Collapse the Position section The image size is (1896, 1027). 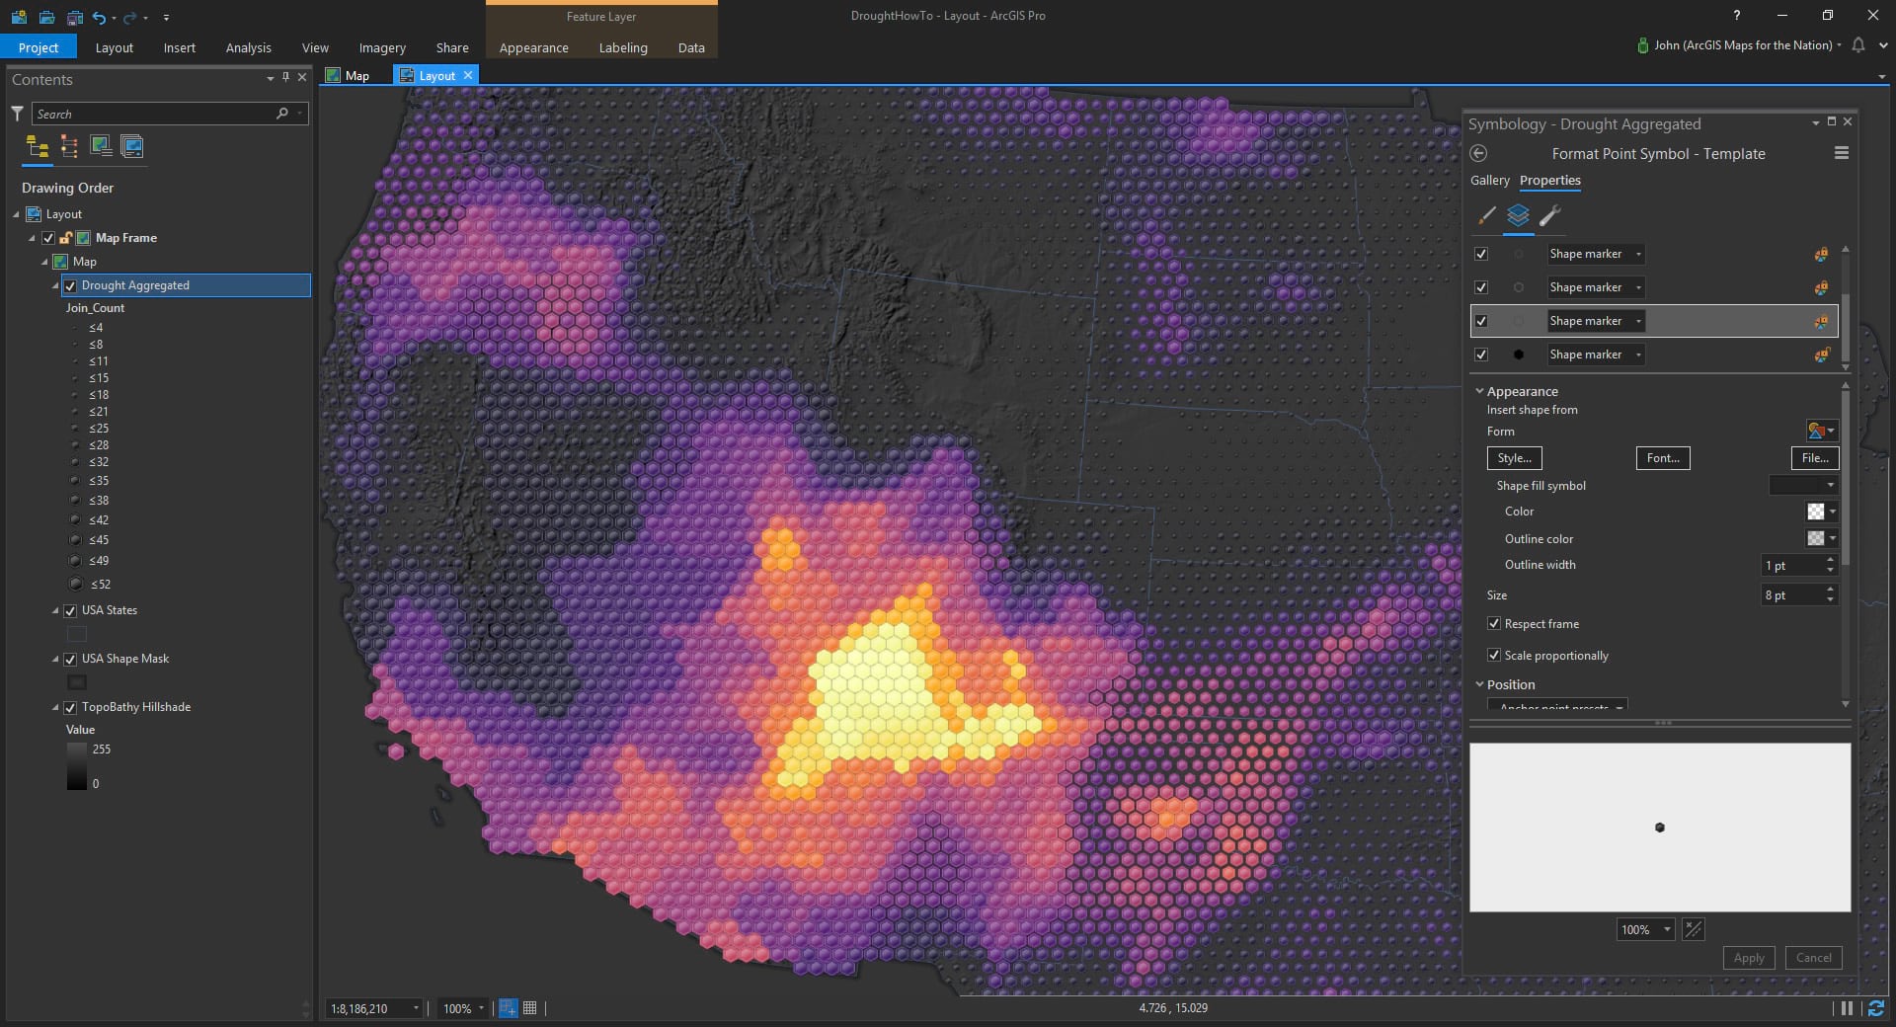[x=1479, y=684]
